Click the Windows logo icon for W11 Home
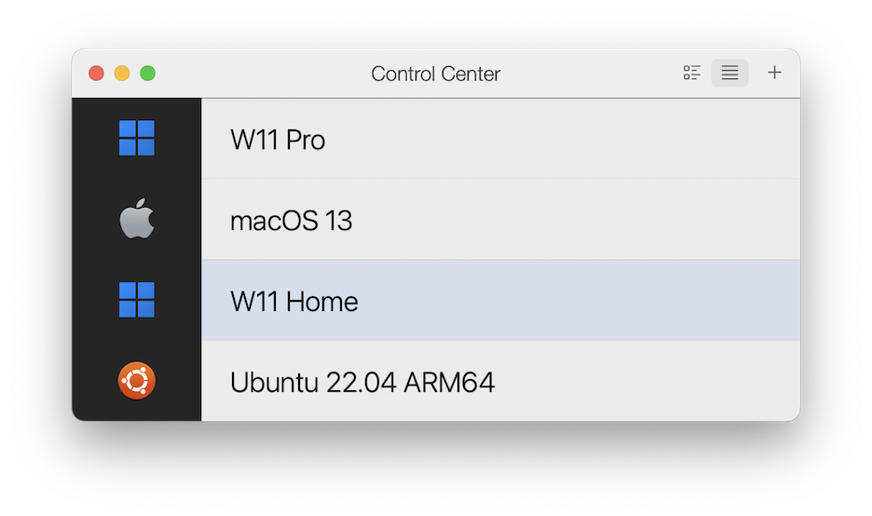 coord(137,300)
